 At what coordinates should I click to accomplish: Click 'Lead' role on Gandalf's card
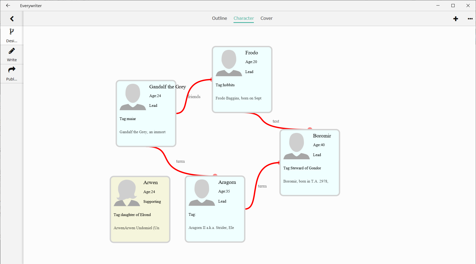click(153, 105)
